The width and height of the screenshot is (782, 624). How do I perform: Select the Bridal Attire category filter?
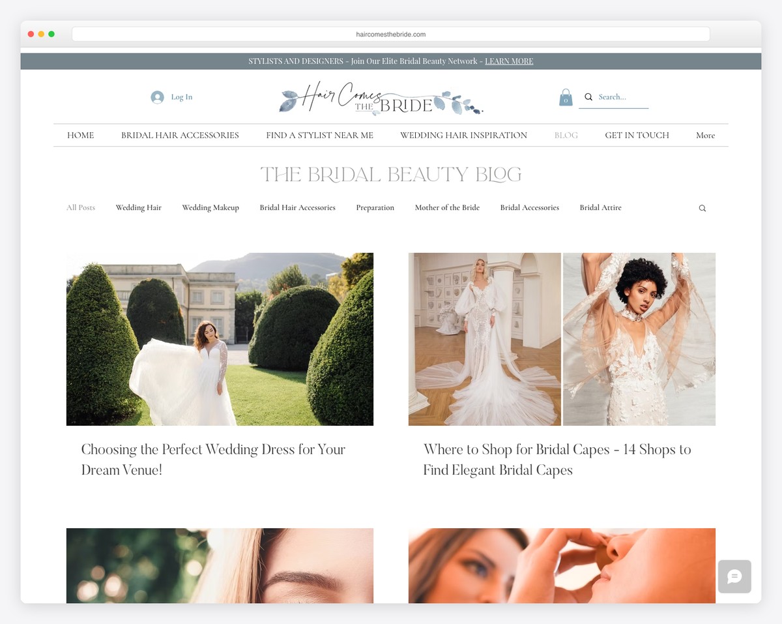coord(600,207)
